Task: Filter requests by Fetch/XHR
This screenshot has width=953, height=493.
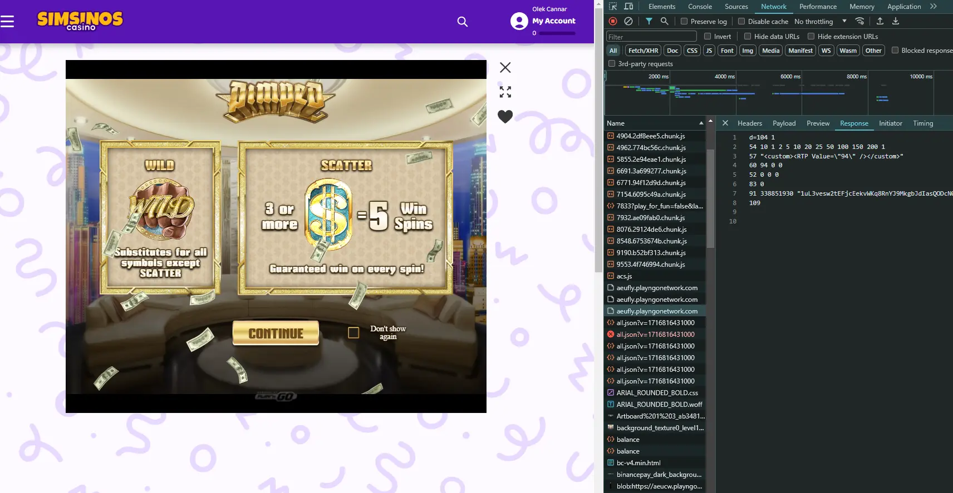Action: pyautogui.click(x=643, y=50)
